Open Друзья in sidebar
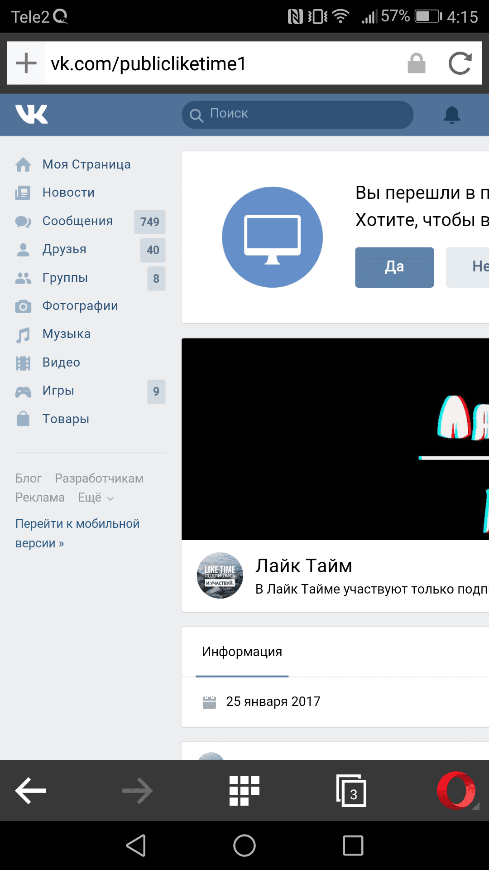The height and width of the screenshot is (870, 489). (64, 249)
